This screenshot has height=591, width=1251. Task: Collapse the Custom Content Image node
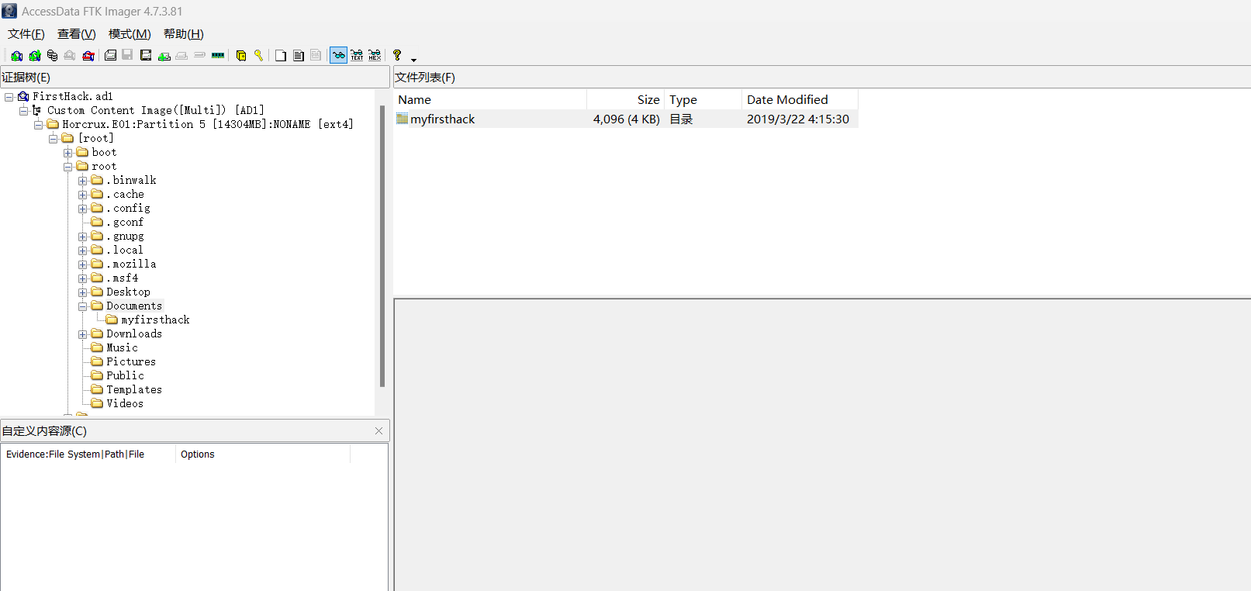tap(23, 111)
